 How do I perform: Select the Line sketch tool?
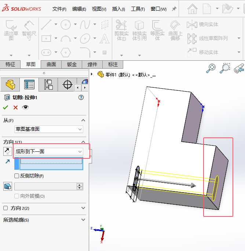(x=46, y=25)
